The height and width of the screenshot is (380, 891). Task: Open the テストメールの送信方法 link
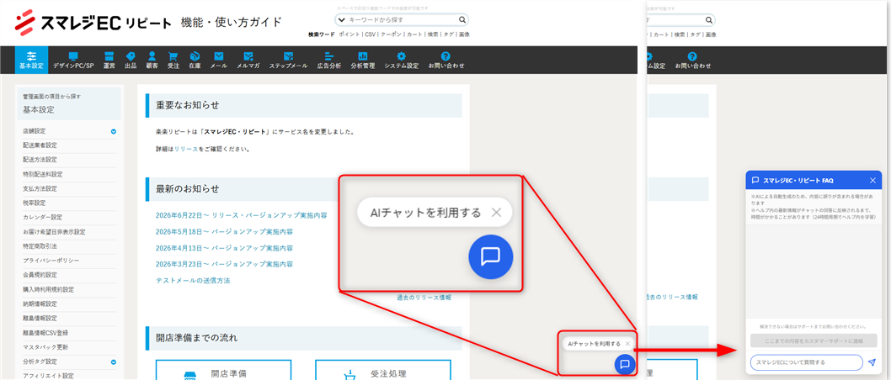click(193, 281)
